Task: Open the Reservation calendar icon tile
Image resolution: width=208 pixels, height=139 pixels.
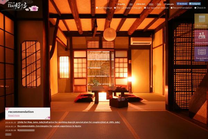Action: (201, 21)
